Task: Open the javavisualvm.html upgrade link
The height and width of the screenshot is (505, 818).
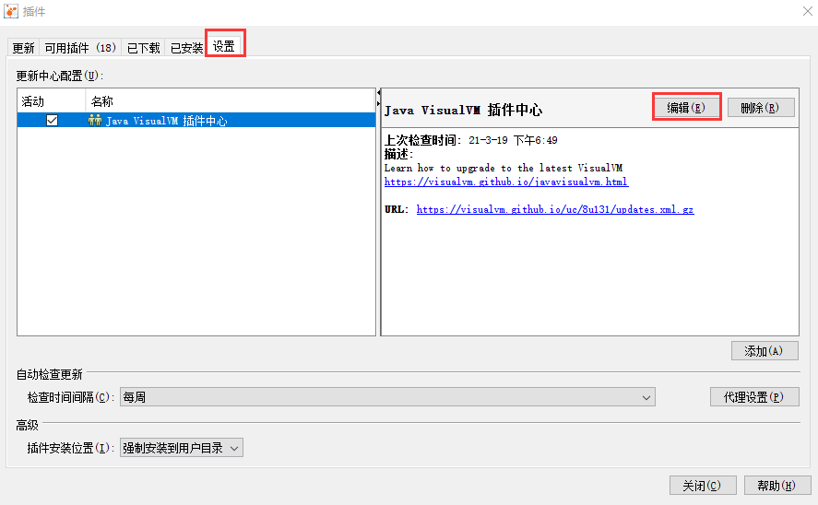Action: coord(506,182)
